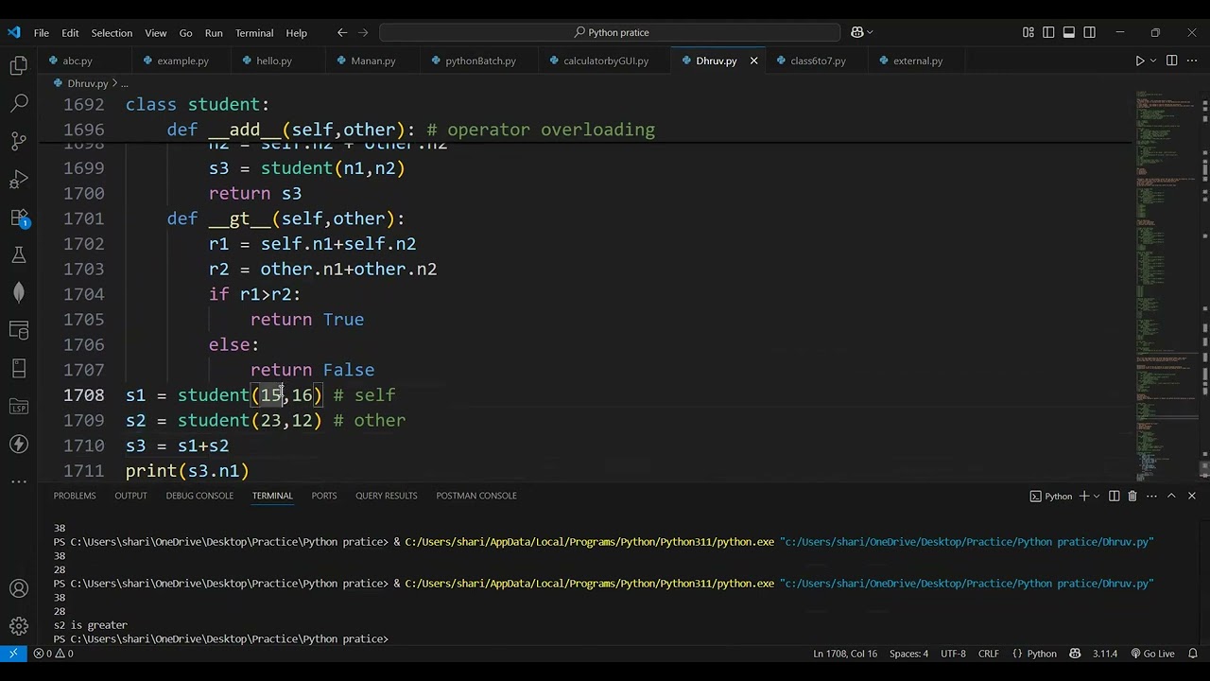Open the Extensions view with update badge
Viewport: 1210px width, 681px height.
click(19, 218)
